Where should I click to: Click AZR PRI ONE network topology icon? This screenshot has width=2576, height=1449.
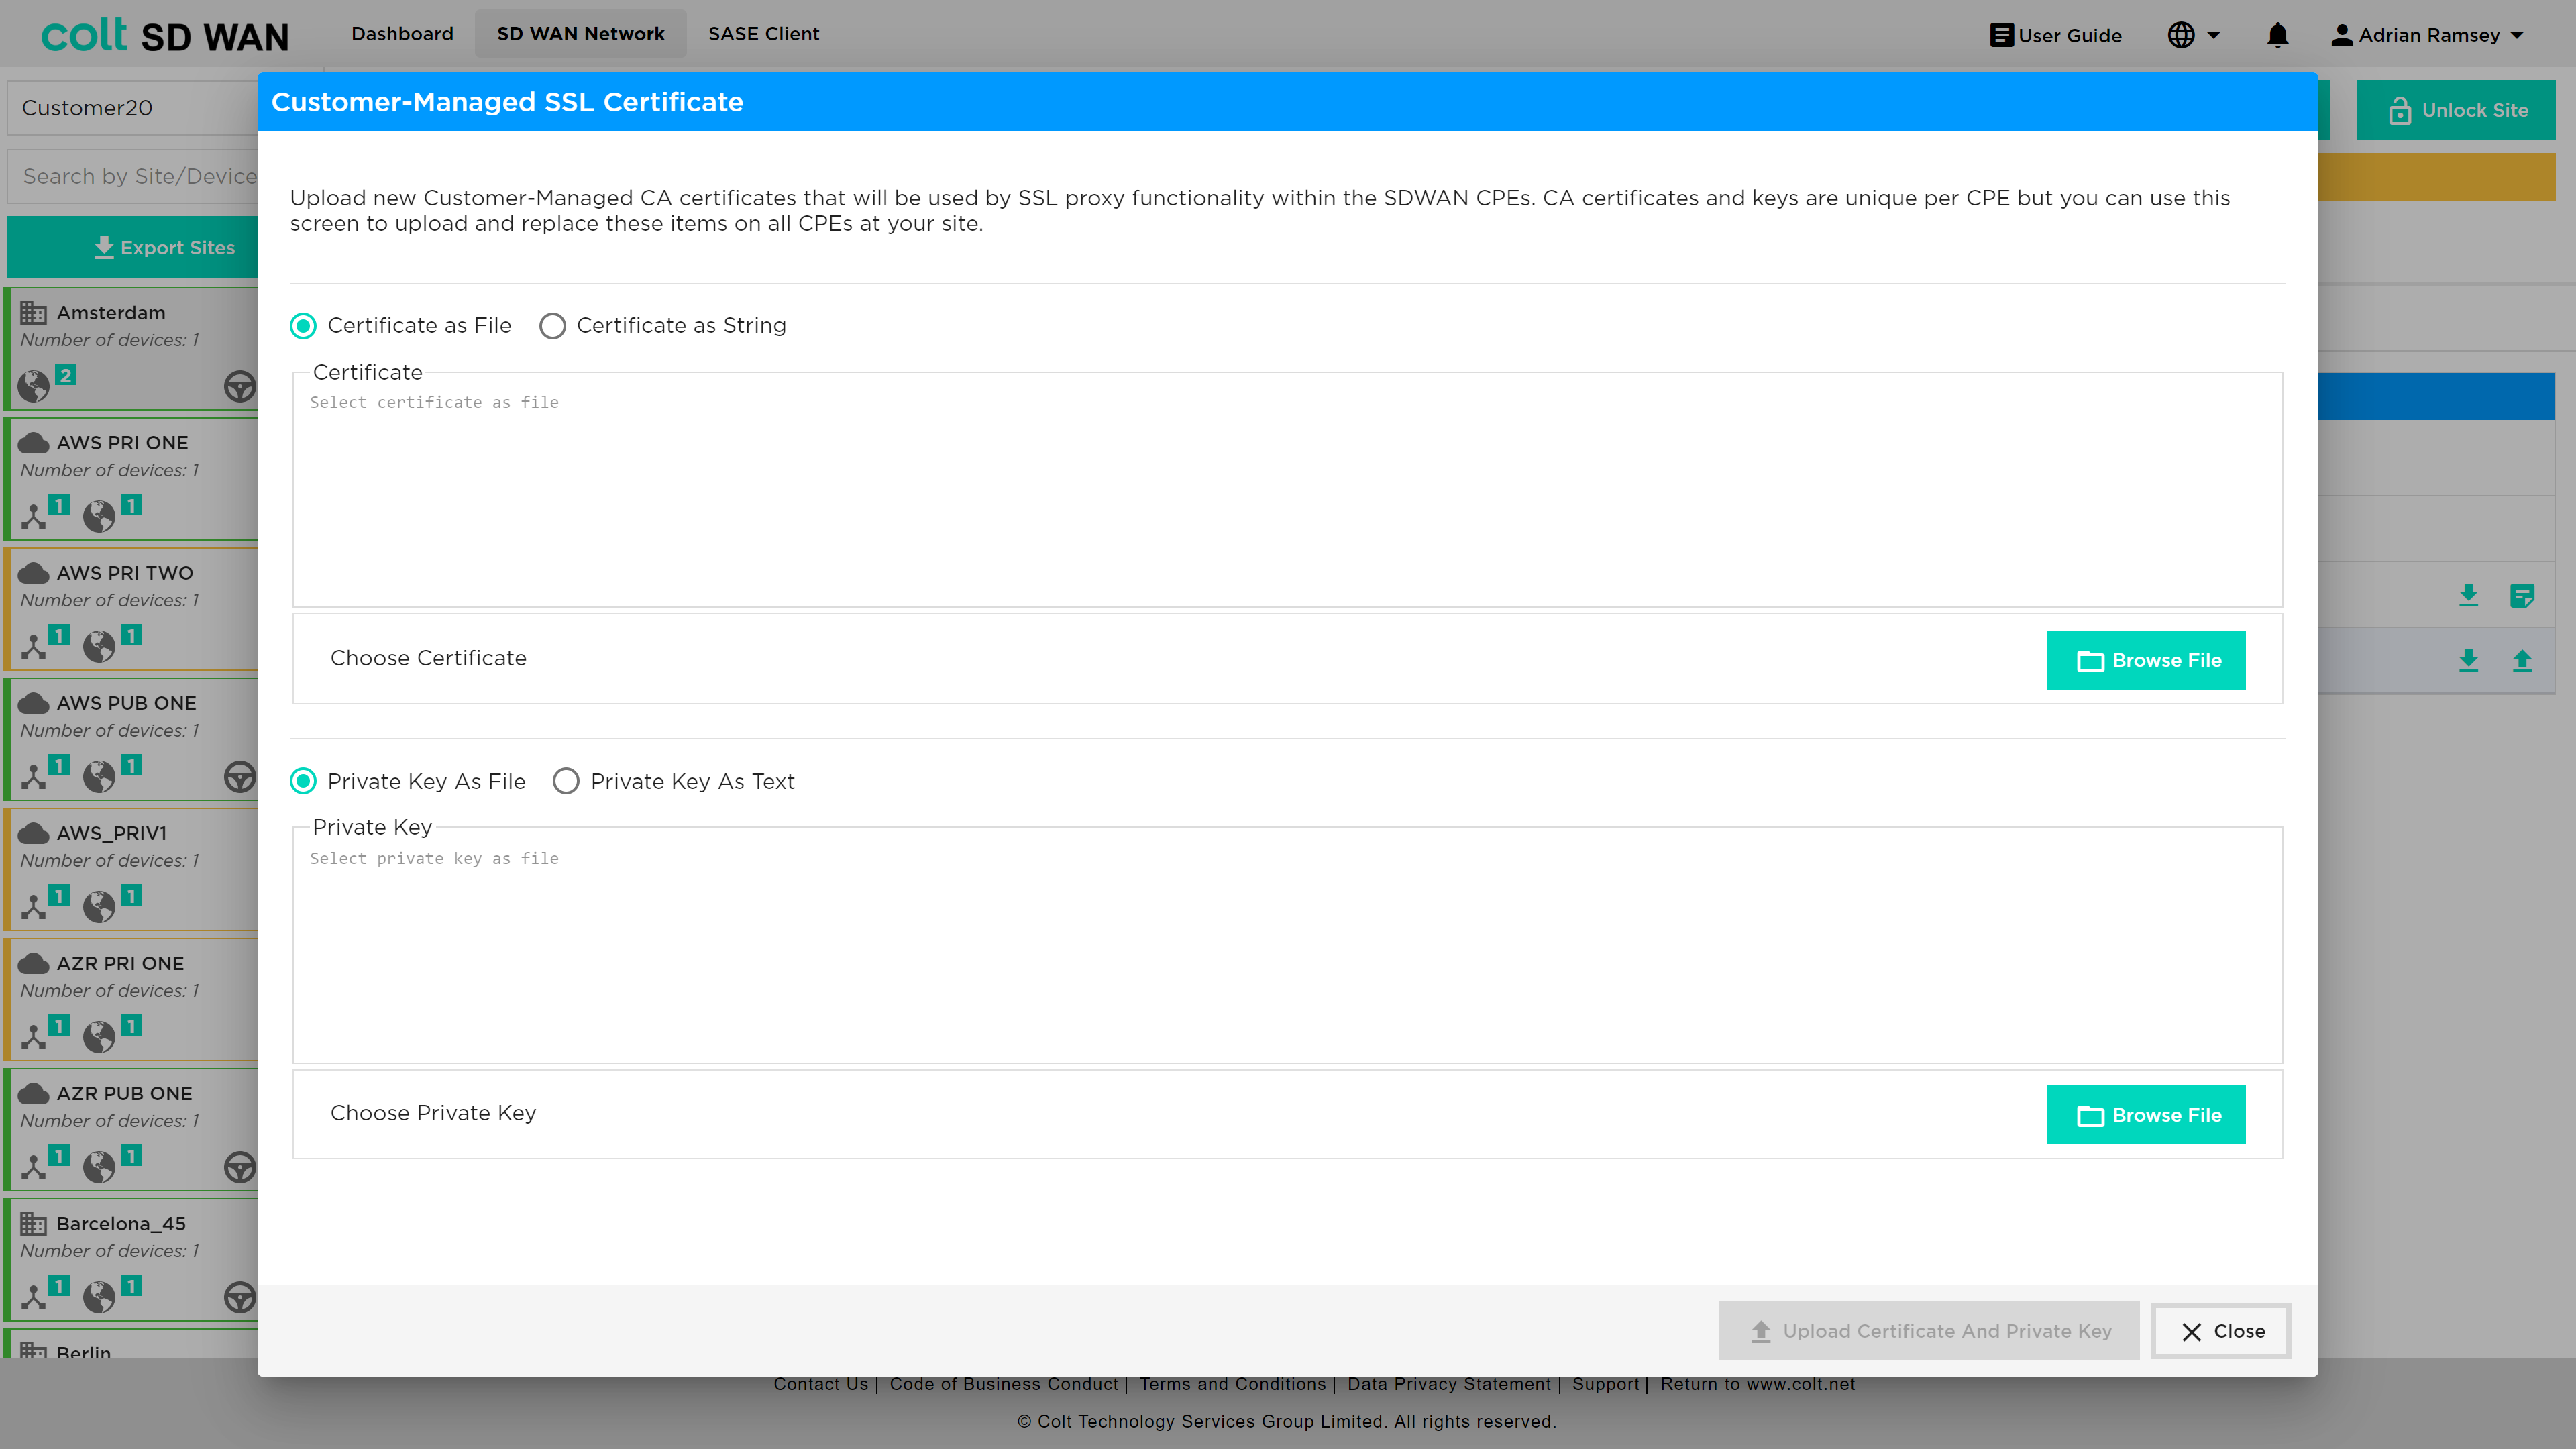(34, 1036)
